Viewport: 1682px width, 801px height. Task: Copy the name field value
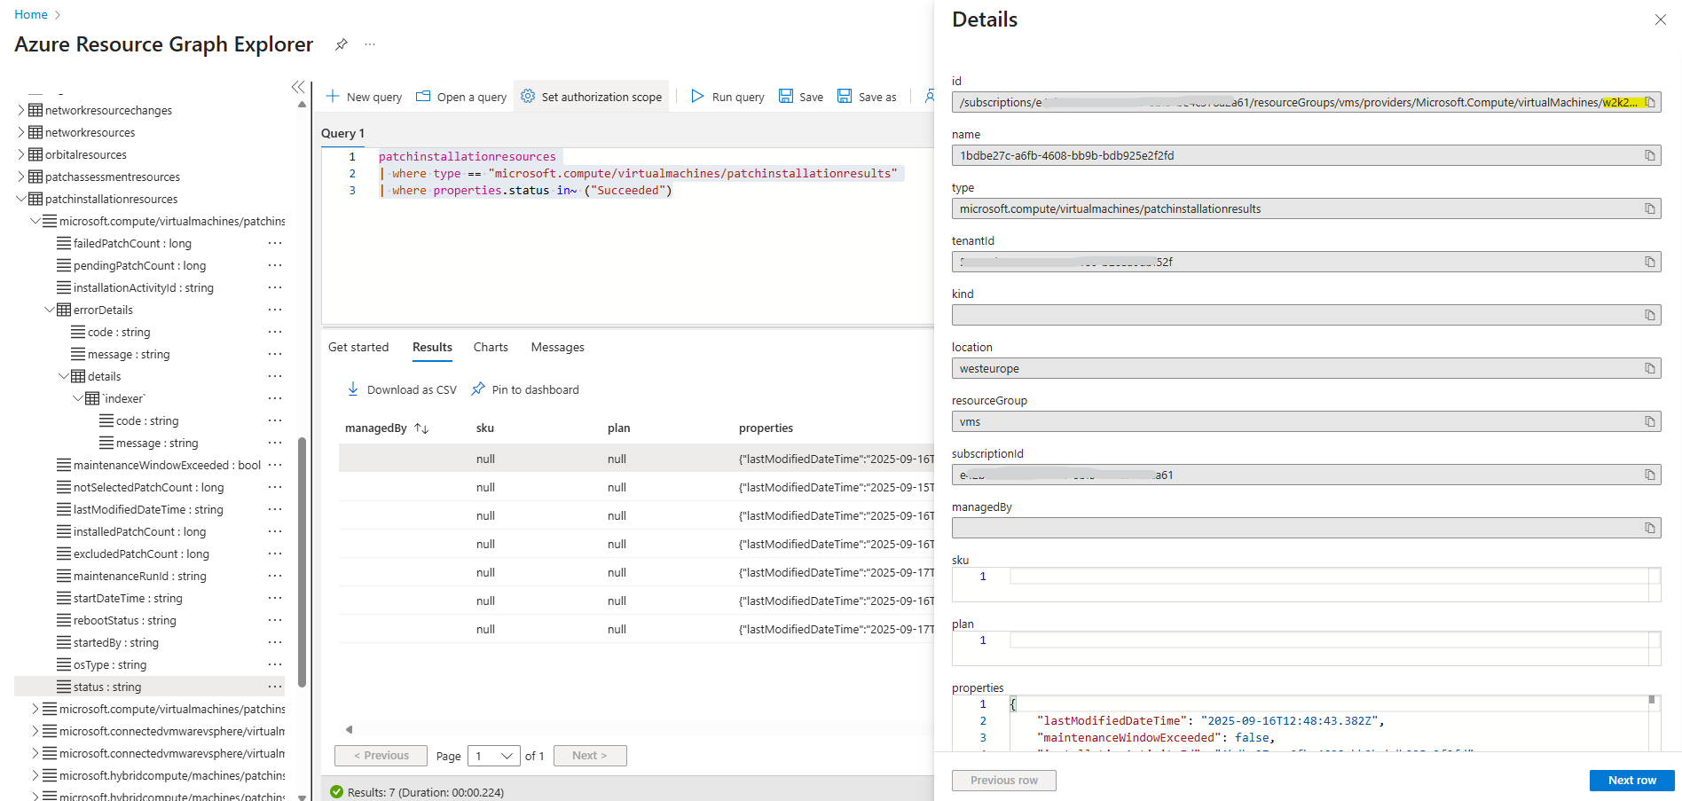pos(1650,156)
